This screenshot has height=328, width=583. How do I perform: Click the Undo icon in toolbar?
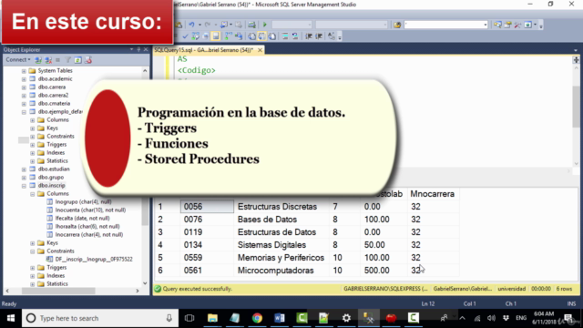[x=192, y=25]
